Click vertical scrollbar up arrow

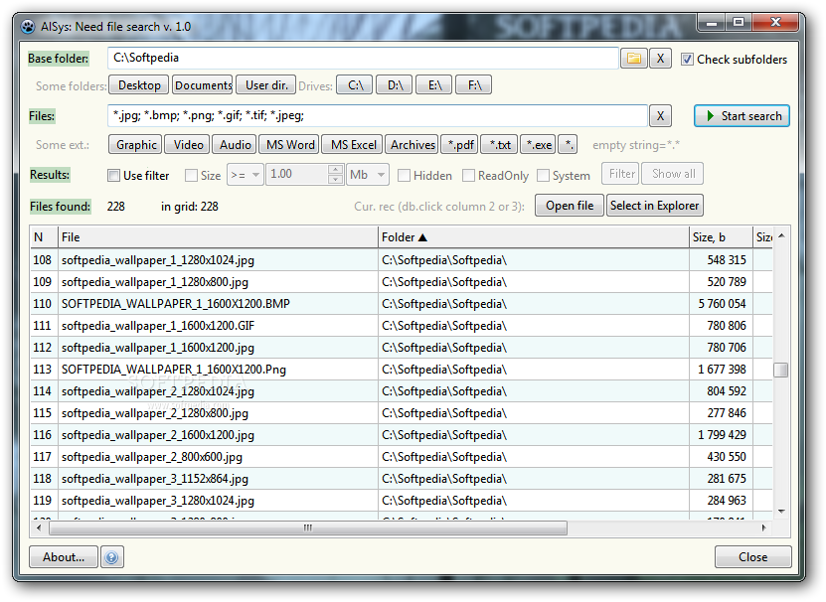point(781,236)
